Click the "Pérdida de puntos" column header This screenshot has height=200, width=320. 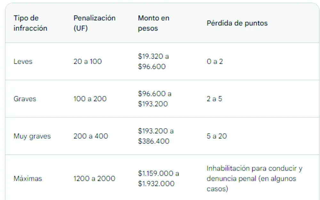pyautogui.click(x=237, y=23)
